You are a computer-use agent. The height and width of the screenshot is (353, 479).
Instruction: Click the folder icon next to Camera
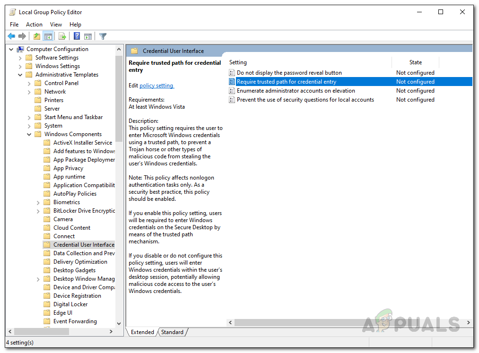(x=47, y=219)
